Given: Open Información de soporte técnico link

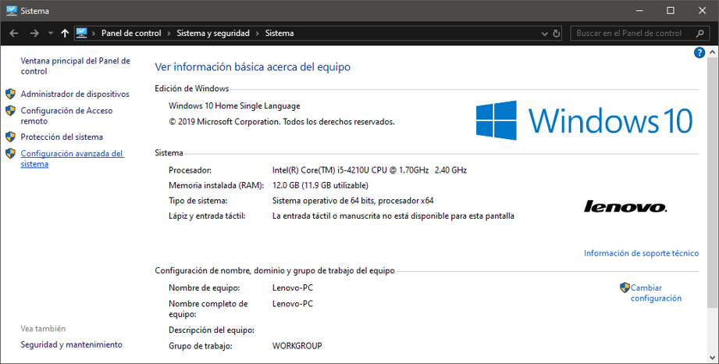Looking at the screenshot, I should 641,253.
